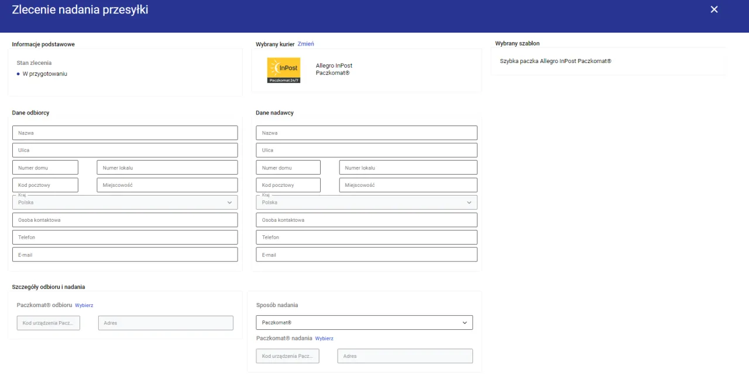The width and height of the screenshot is (749, 376).
Task: Click Nazwa field under Dane odbiorcy
Action: pyautogui.click(x=125, y=133)
